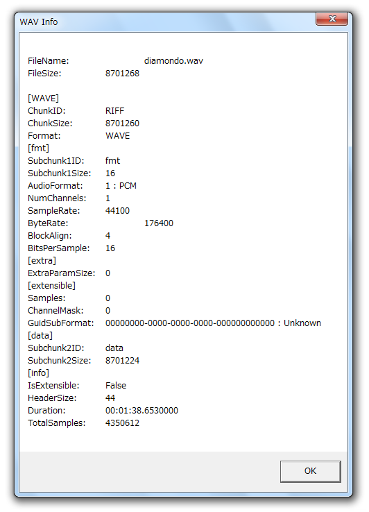Click the WAV Info title bar text
The image size is (369, 512).
pyautogui.click(x=39, y=22)
